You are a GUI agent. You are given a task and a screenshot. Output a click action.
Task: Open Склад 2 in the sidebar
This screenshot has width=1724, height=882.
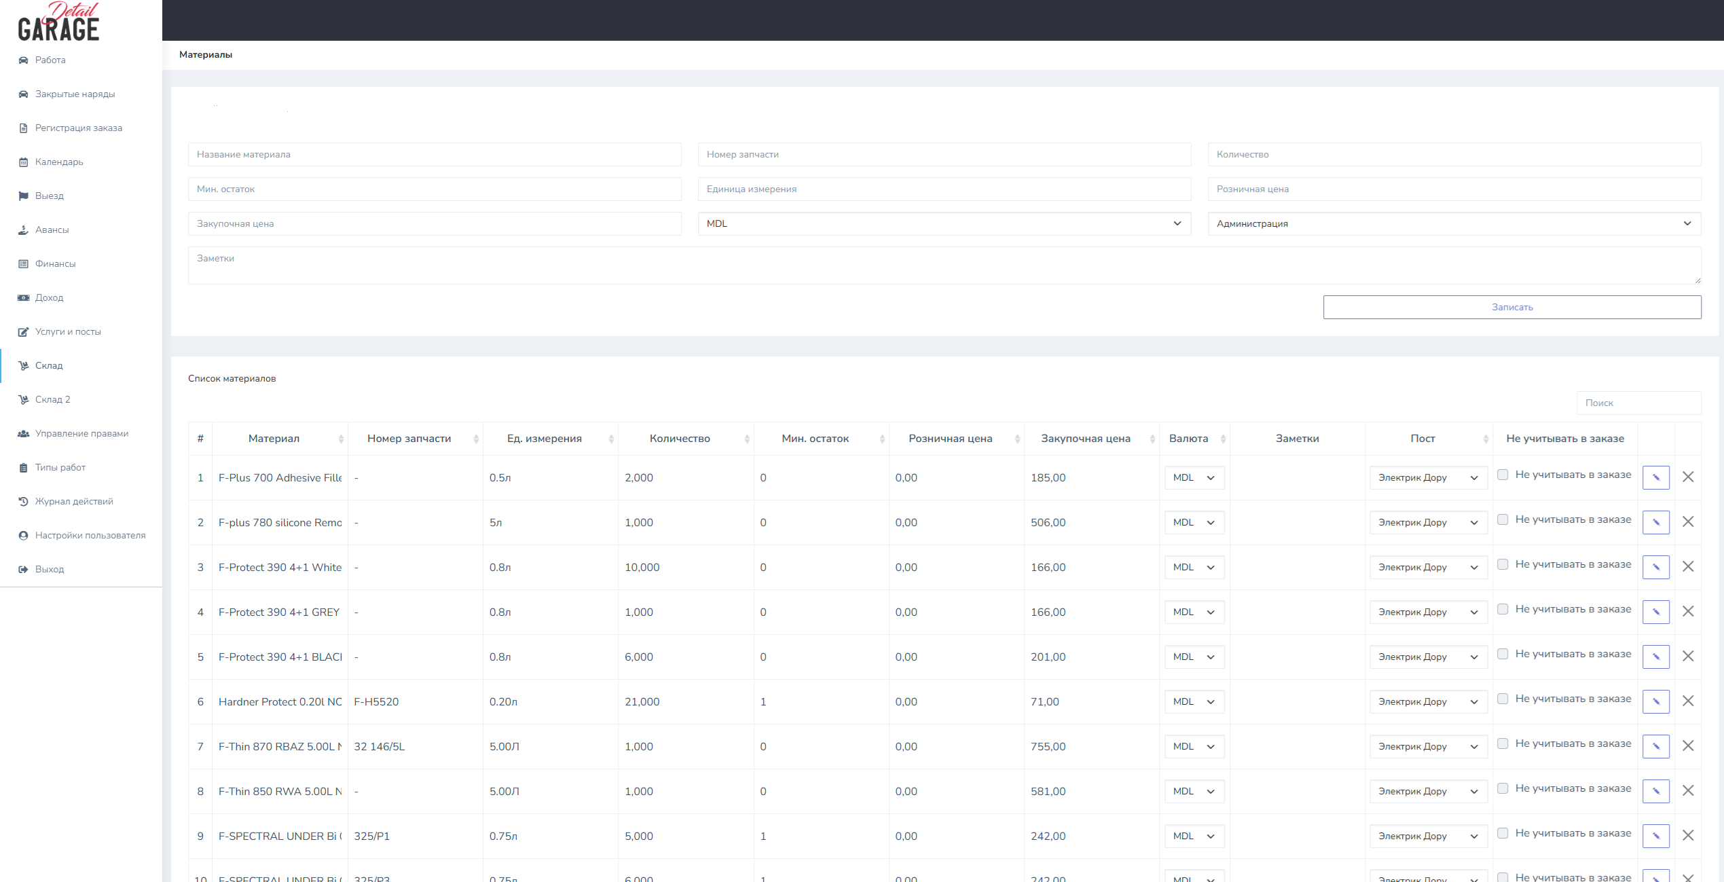pos(52,399)
